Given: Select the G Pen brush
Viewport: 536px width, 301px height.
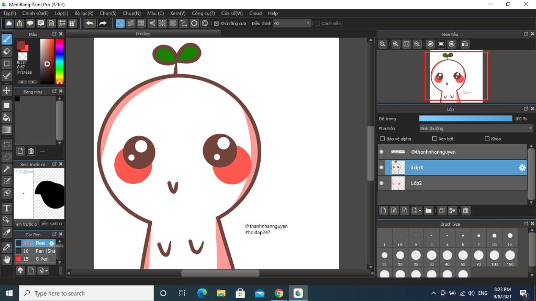Looking at the screenshot, I should click(42, 259).
